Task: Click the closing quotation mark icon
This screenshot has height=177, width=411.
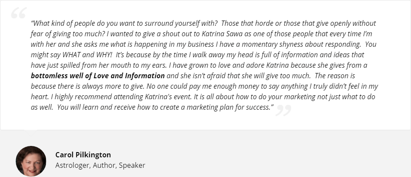Action: [284, 110]
